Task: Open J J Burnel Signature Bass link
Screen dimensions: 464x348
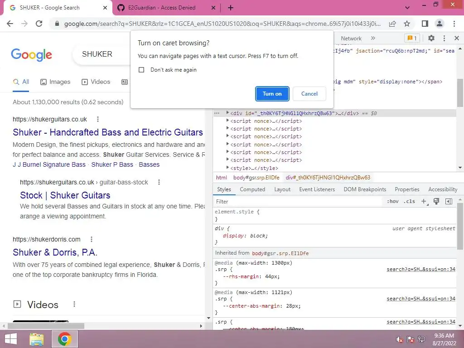Action: point(49,164)
